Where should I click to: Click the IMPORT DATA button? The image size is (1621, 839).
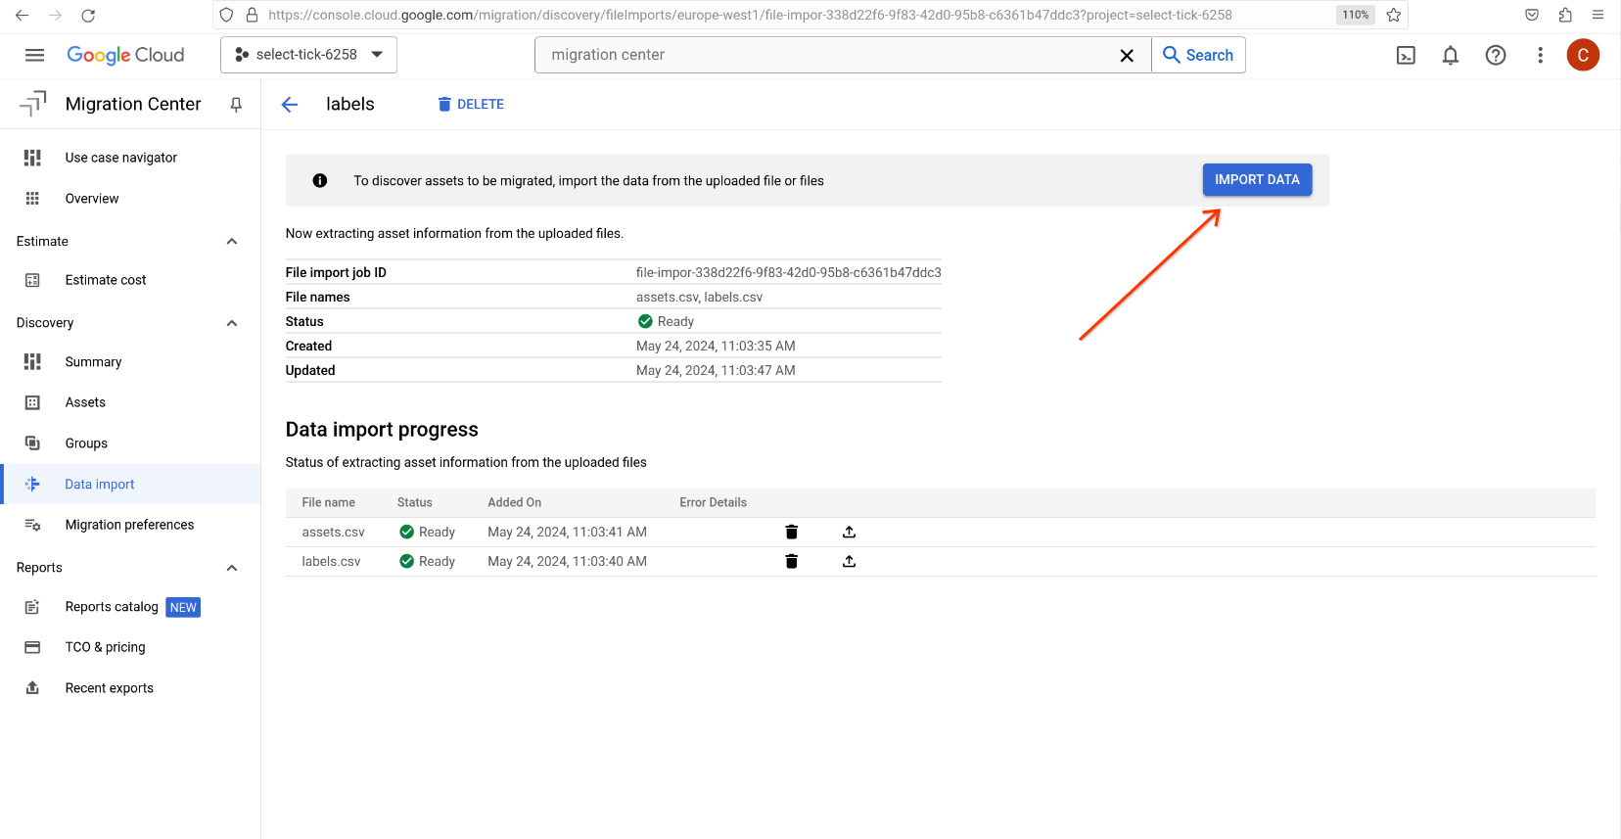(x=1257, y=179)
